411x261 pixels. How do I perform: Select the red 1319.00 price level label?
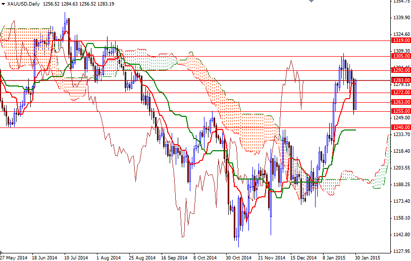coord(401,40)
